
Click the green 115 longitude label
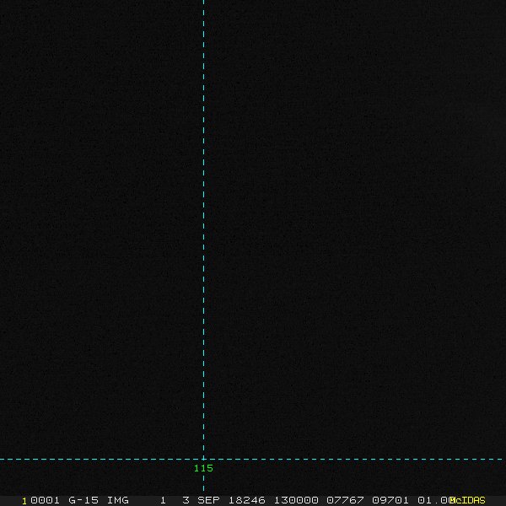pyautogui.click(x=203, y=468)
